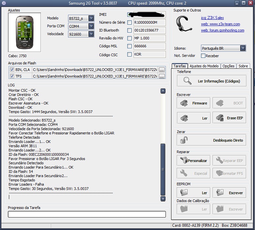The height and width of the screenshot is (230, 255).
Task: Click the chip icon on Escrever's Ler button
Action: click(x=184, y=118)
